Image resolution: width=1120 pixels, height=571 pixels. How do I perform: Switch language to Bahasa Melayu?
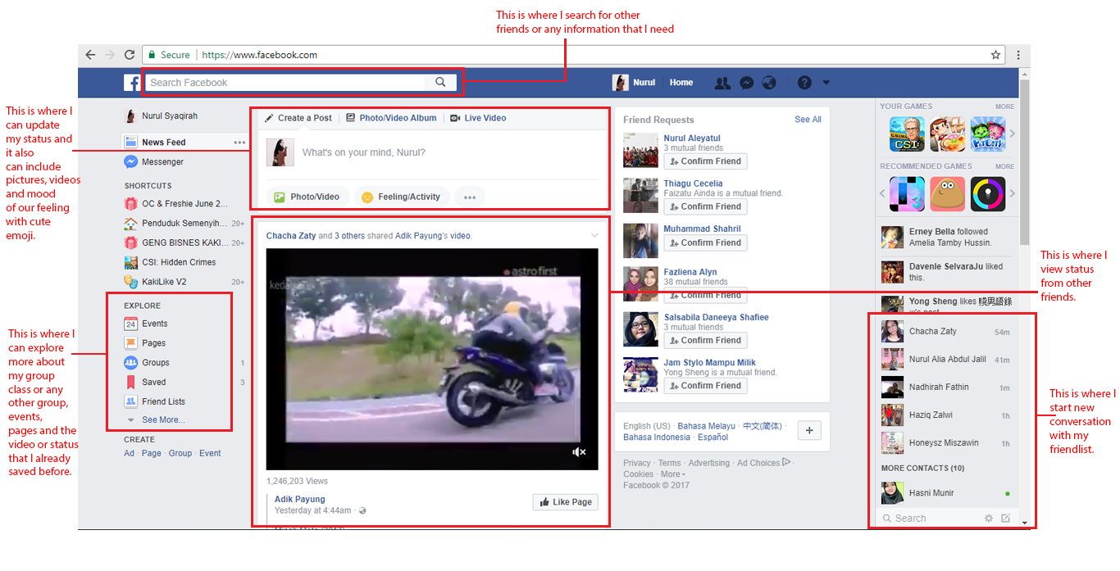pos(706,426)
